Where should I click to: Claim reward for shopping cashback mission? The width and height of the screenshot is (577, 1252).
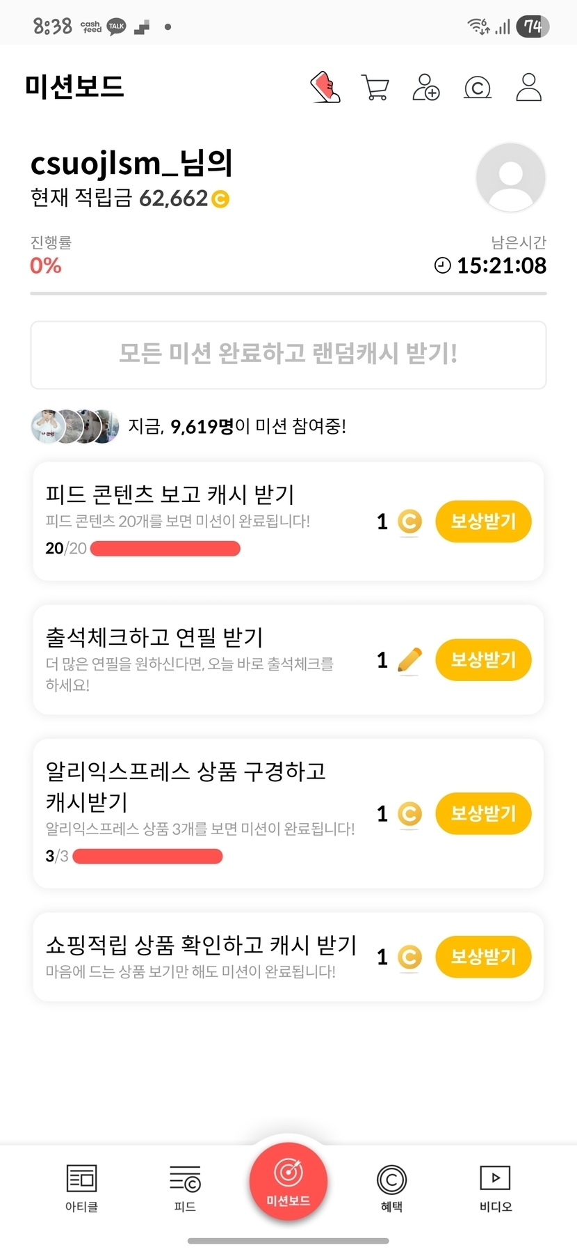point(483,957)
